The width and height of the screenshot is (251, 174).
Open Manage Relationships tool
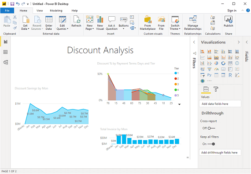click(x=193, y=23)
